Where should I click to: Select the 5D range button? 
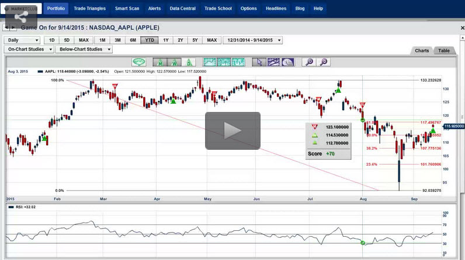[67, 40]
